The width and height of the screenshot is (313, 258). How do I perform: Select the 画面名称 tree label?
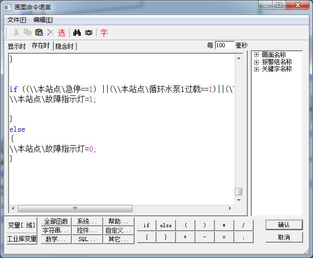pyautogui.click(x=274, y=55)
